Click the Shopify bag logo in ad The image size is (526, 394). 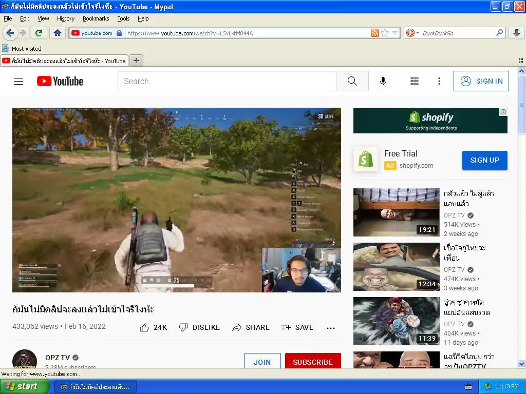(x=366, y=159)
